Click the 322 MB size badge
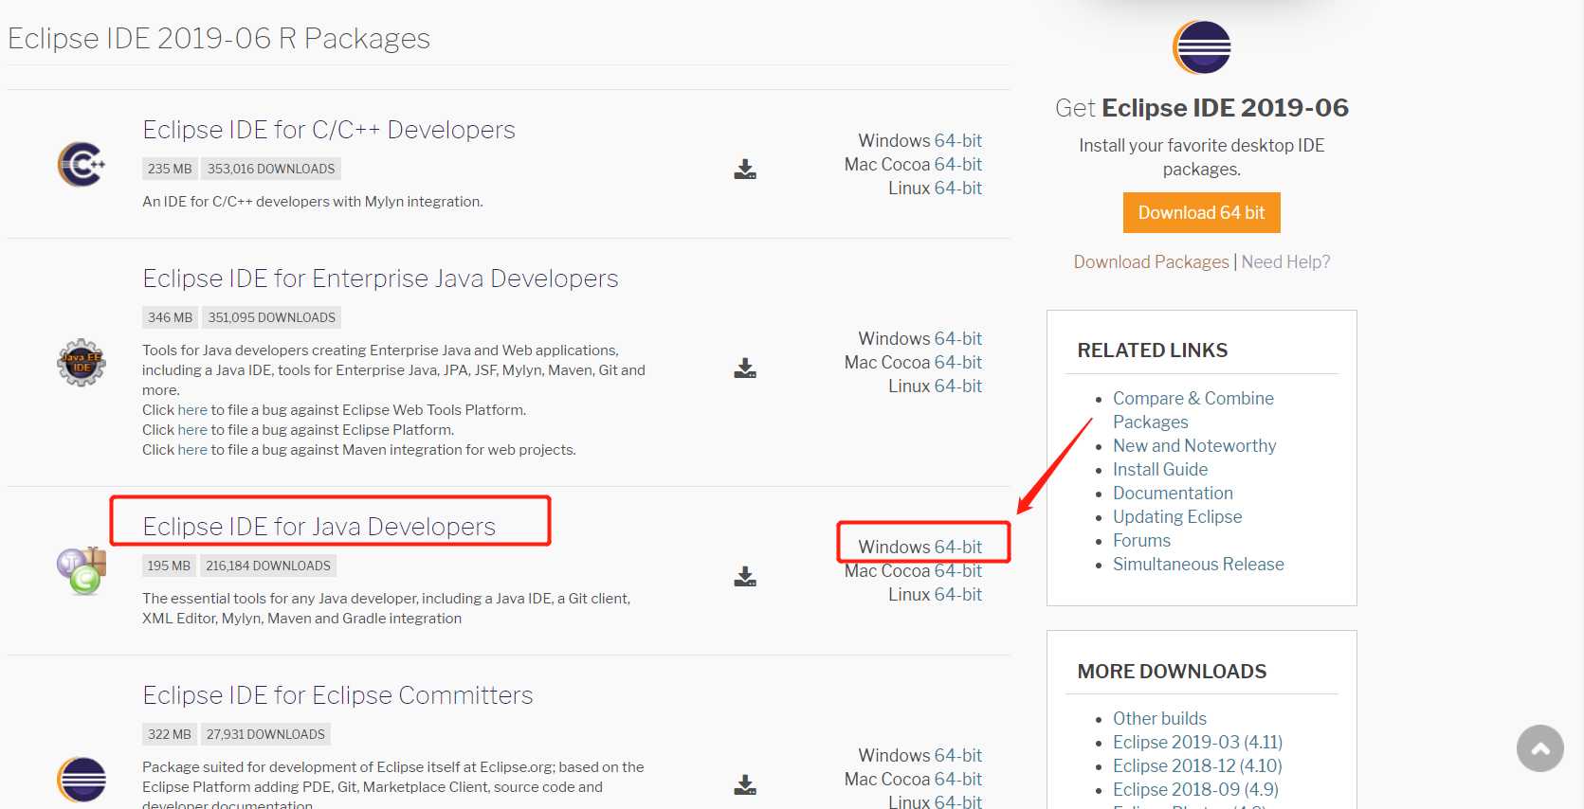1584x809 pixels. click(x=170, y=734)
